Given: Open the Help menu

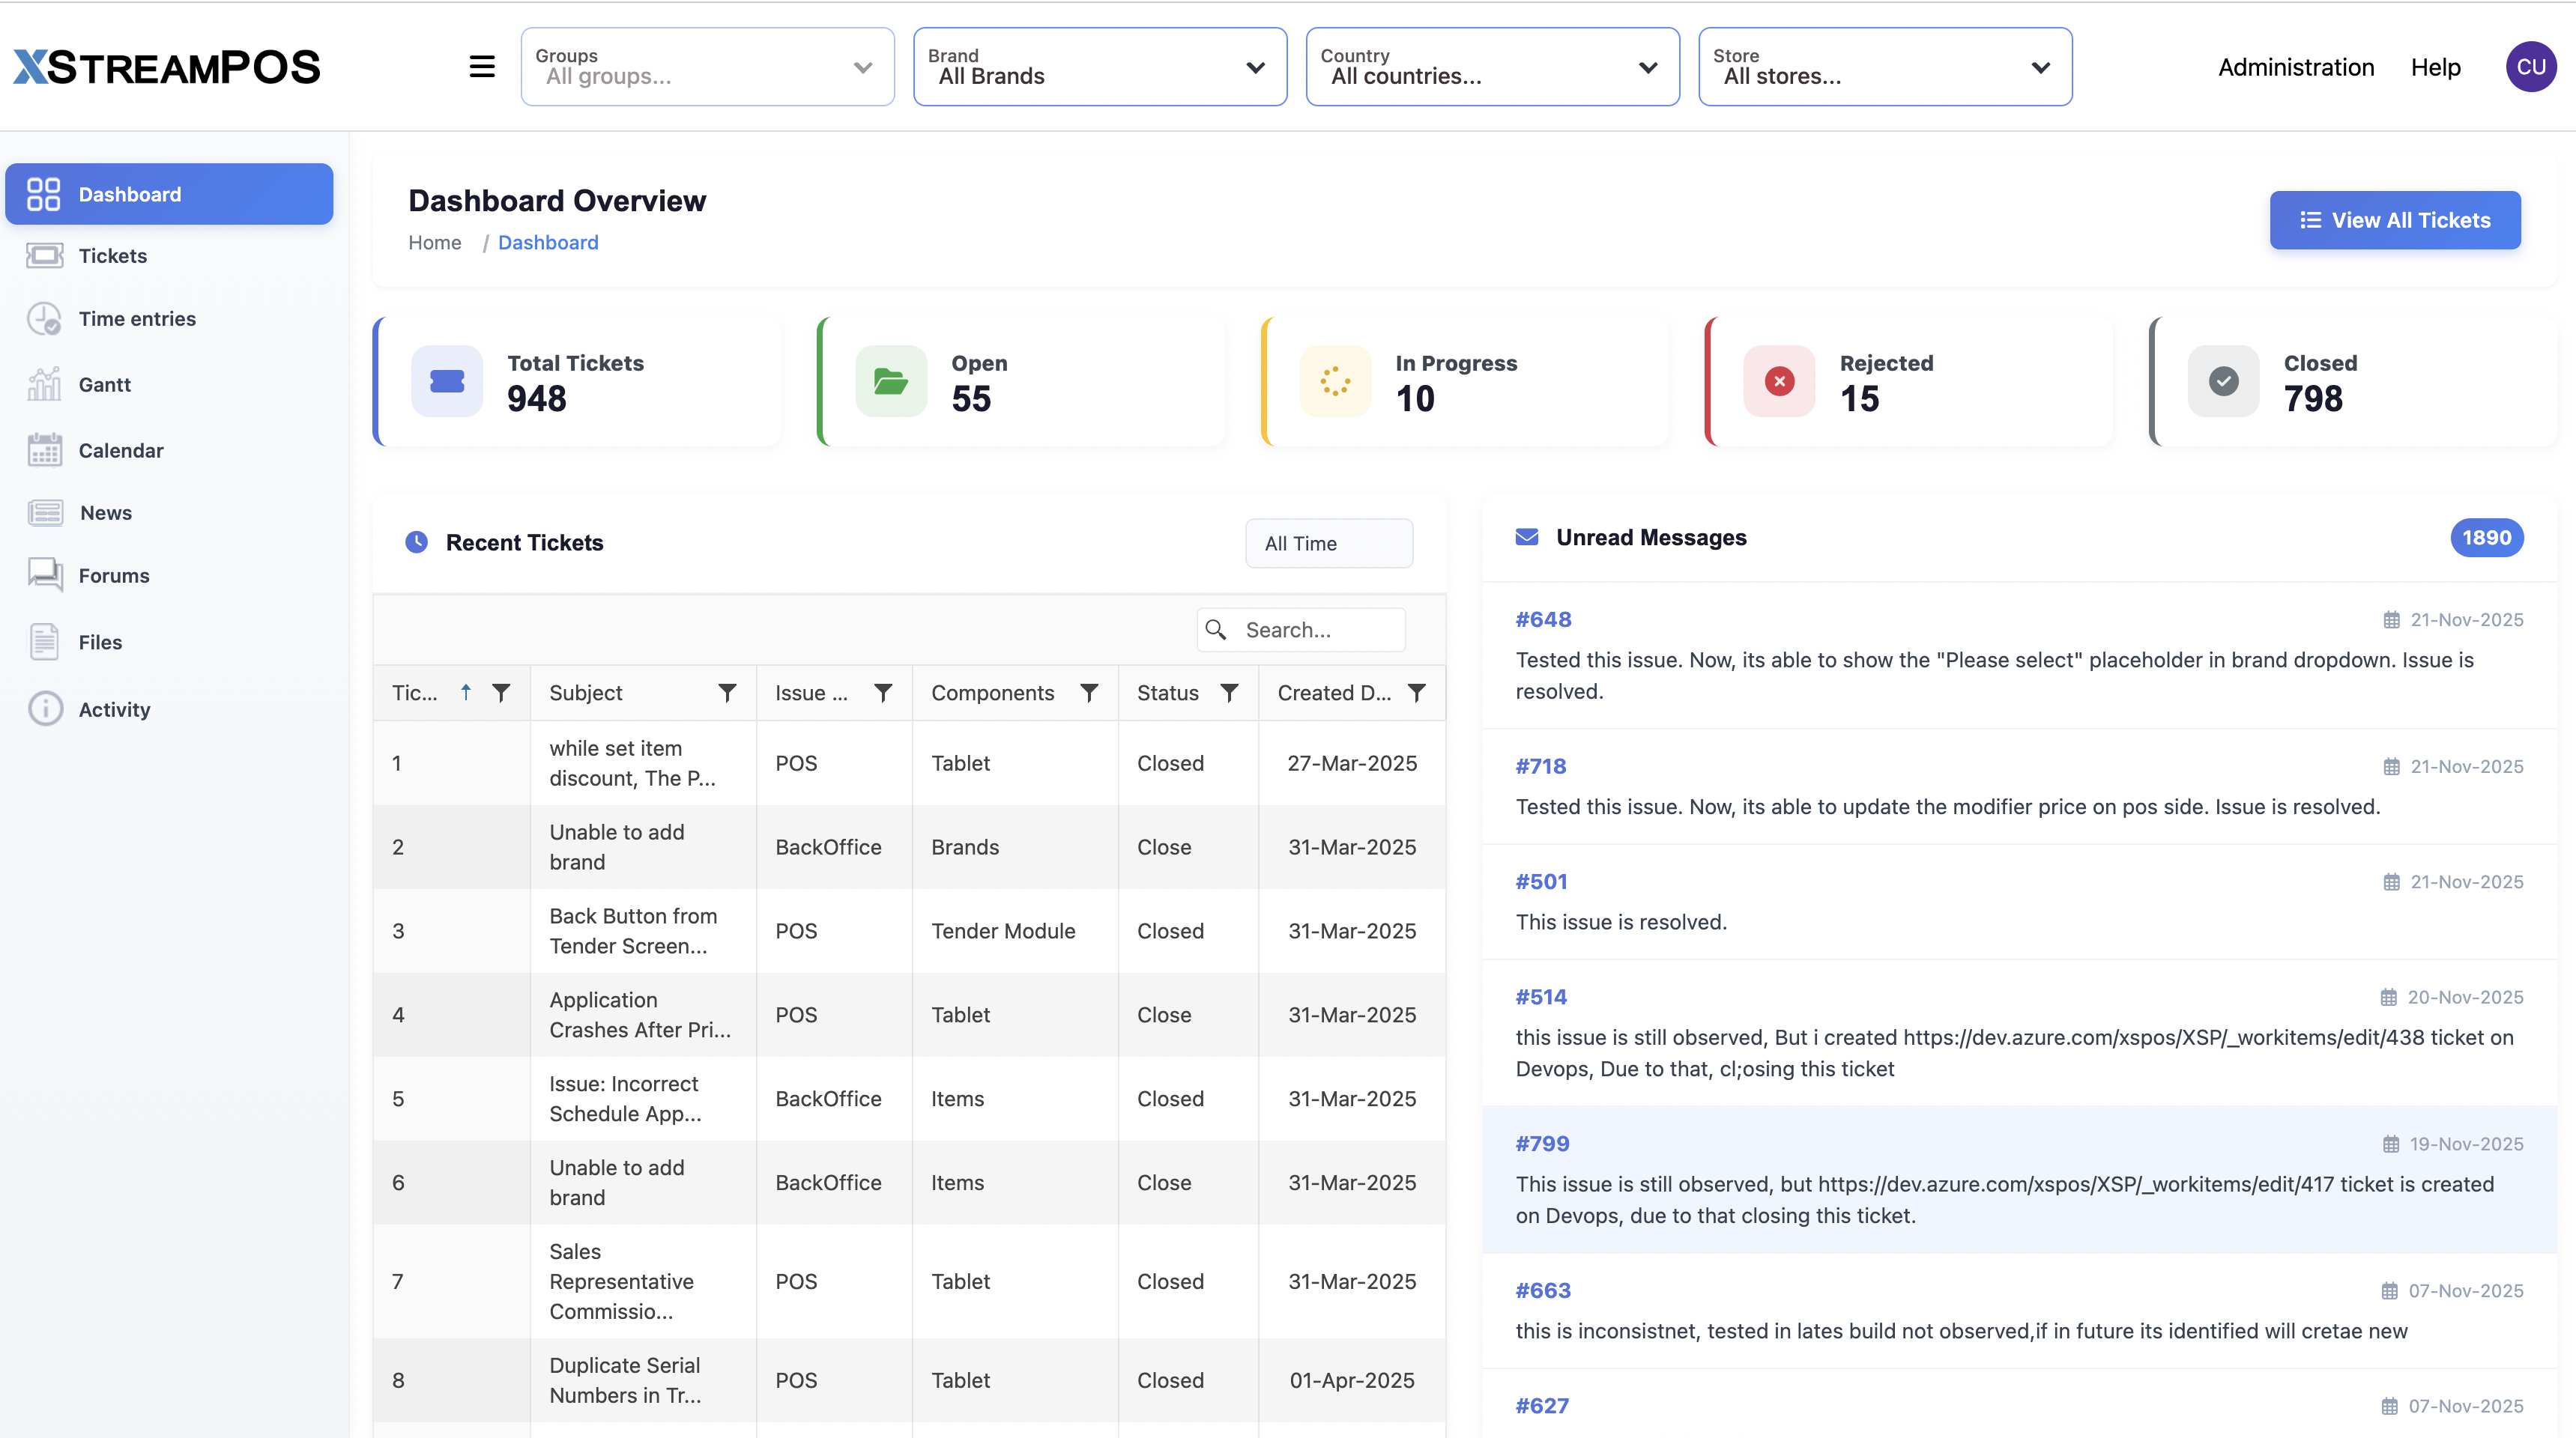Looking at the screenshot, I should pyautogui.click(x=2435, y=67).
